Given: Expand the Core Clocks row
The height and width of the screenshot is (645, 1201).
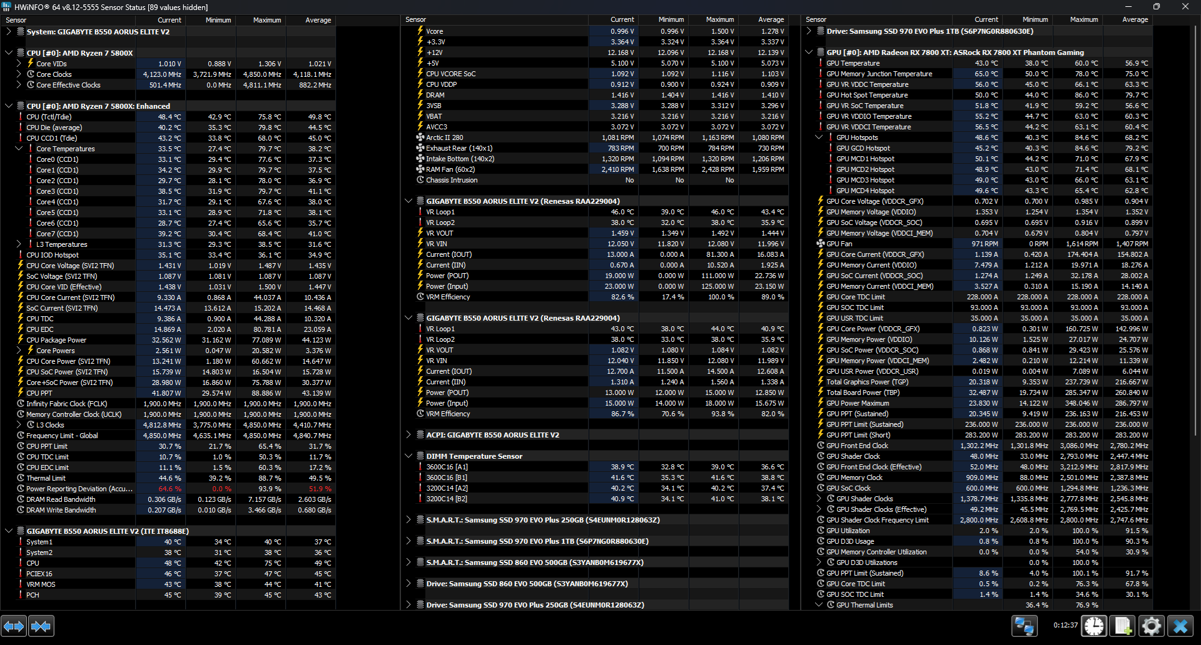Looking at the screenshot, I should (x=19, y=74).
